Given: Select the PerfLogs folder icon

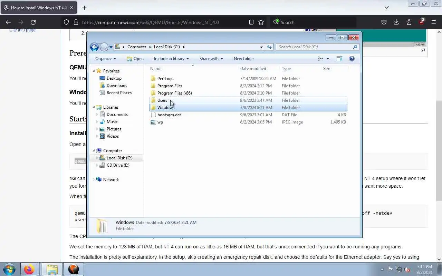Looking at the screenshot, I should tap(153, 79).
